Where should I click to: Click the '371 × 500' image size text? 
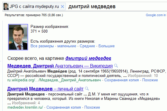coord(39,31)
